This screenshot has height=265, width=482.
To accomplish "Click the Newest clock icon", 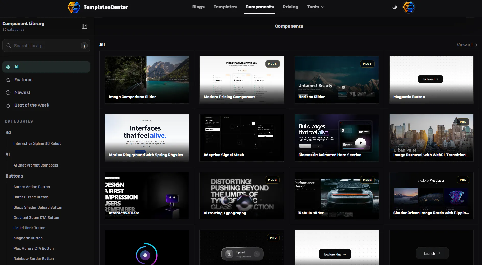I will click(x=8, y=93).
